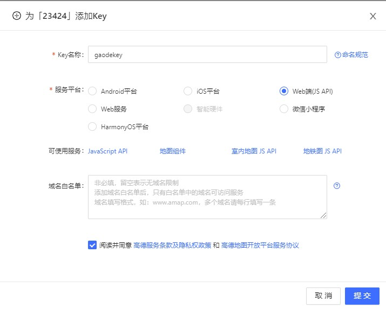Viewport: 386px width, 309px height.
Task: Select the 微信小程序 radio button
Action: tap(283, 109)
